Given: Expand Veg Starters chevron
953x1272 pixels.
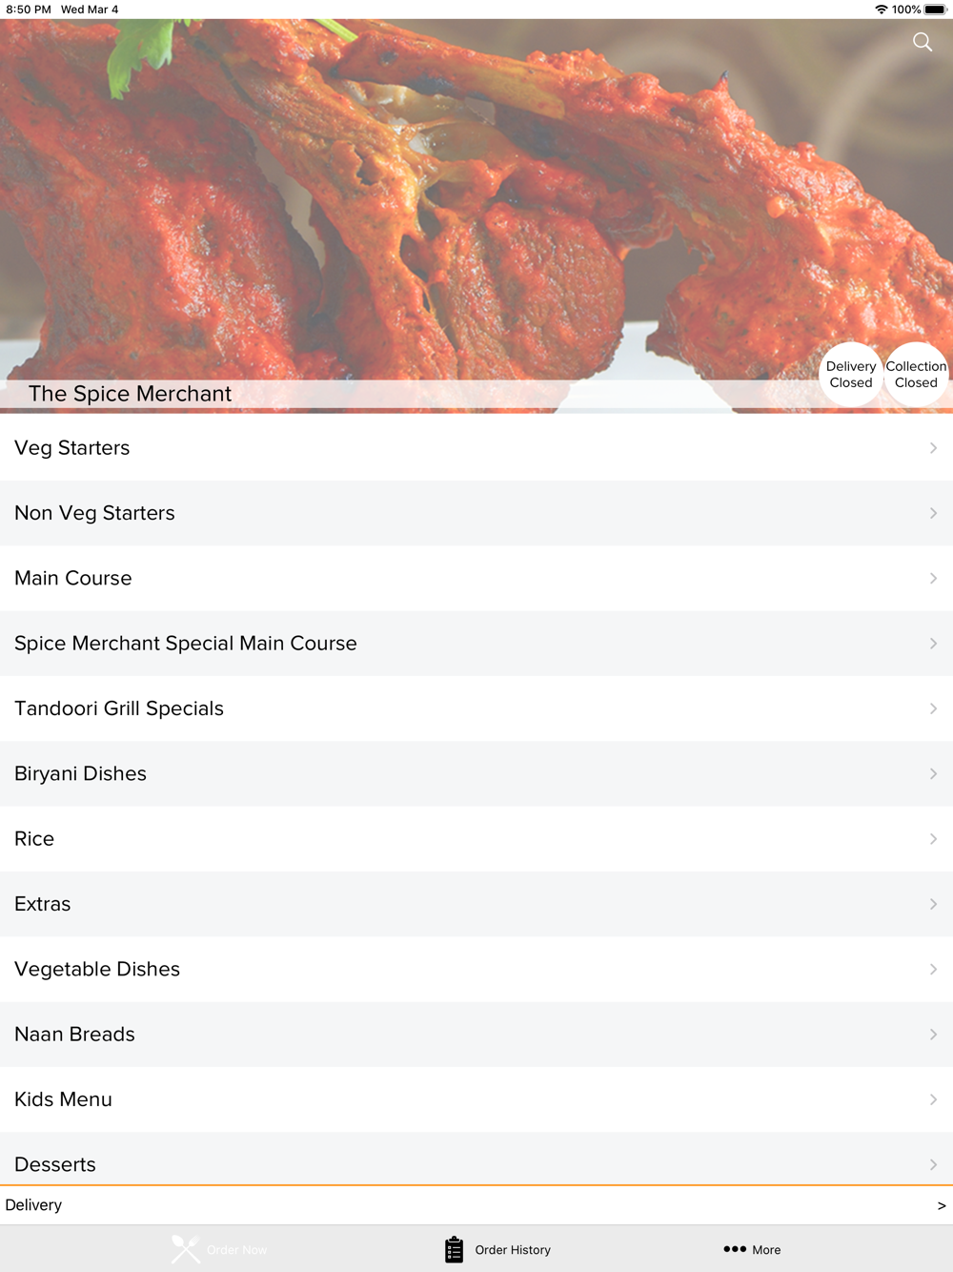Looking at the screenshot, I should click(933, 448).
